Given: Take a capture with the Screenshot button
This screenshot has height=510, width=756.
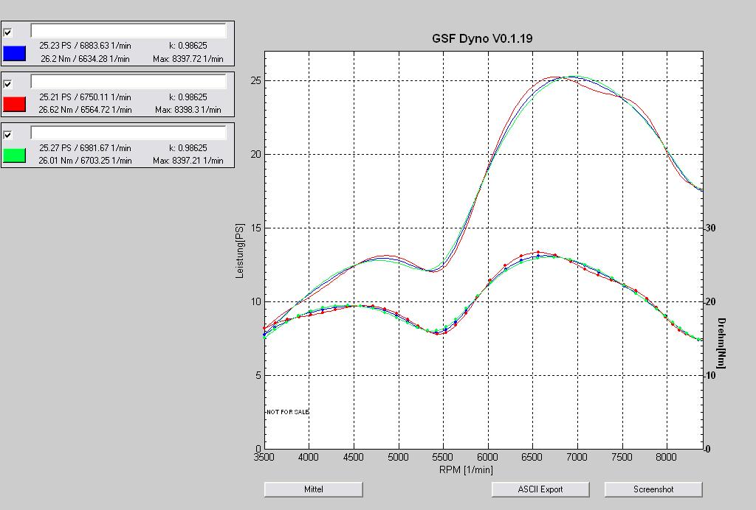Looking at the screenshot, I should pyautogui.click(x=653, y=489).
